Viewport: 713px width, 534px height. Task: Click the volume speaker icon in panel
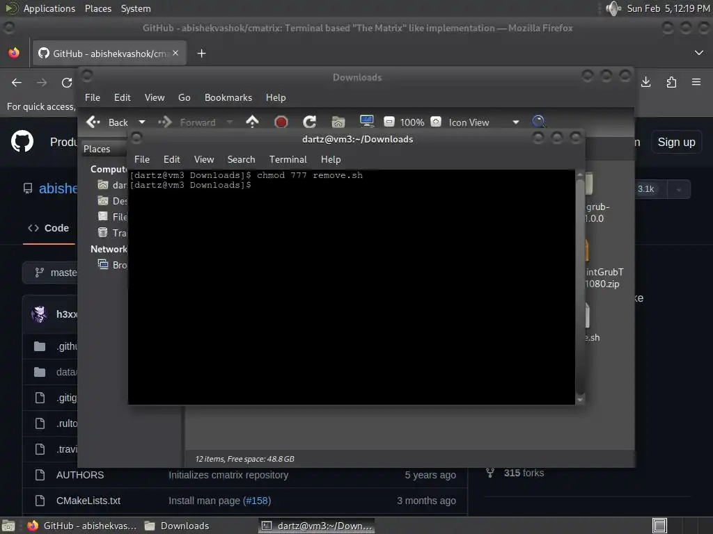click(613, 8)
